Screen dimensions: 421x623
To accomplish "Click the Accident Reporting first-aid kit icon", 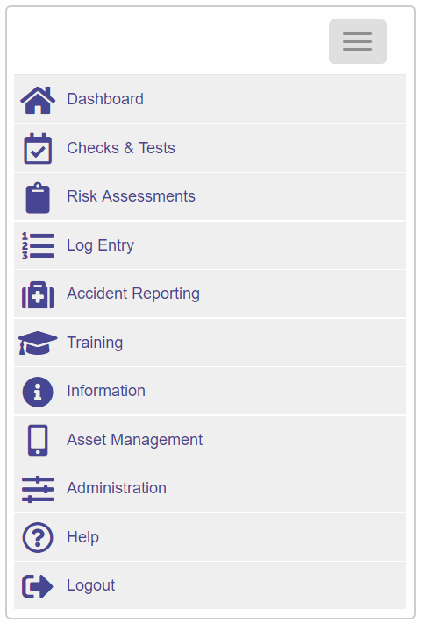I will [x=38, y=295].
